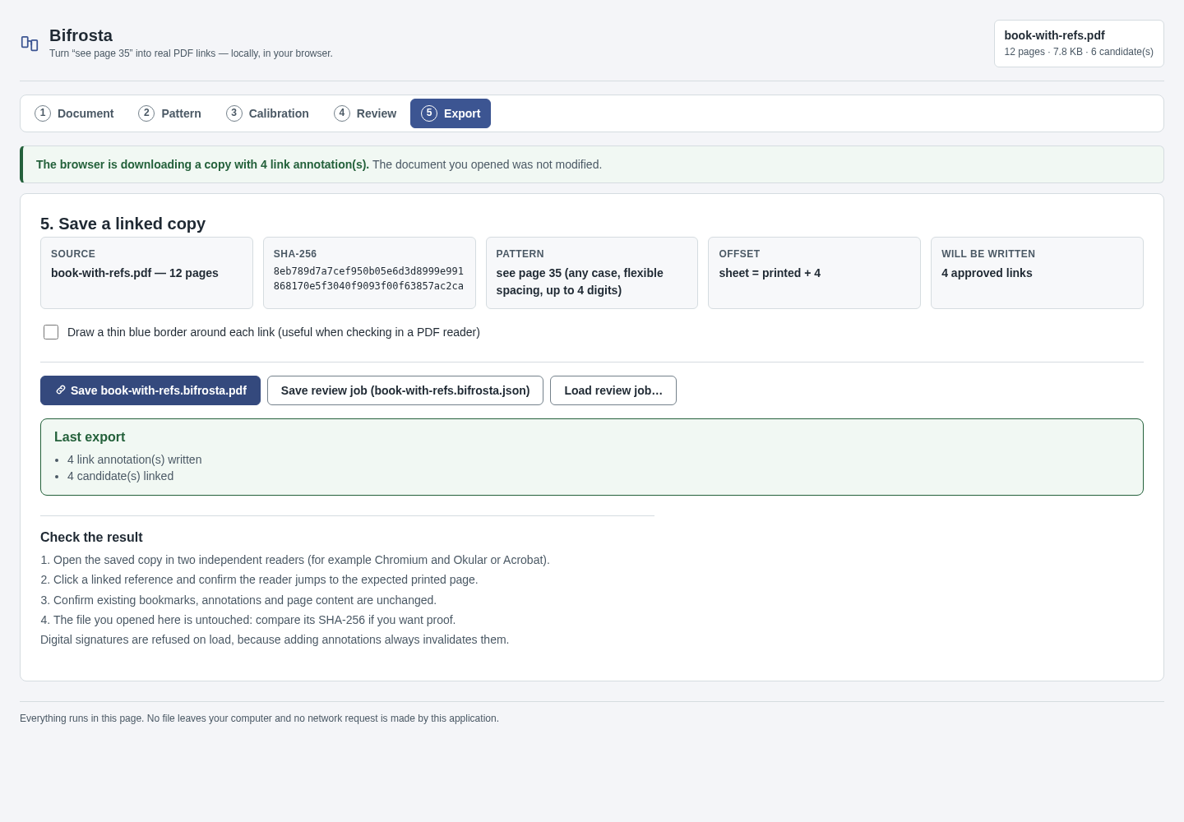Open the Document step tab

pos(74,113)
